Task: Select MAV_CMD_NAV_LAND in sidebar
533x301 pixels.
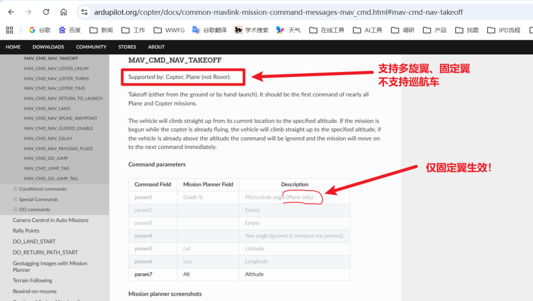Action: [x=47, y=109]
